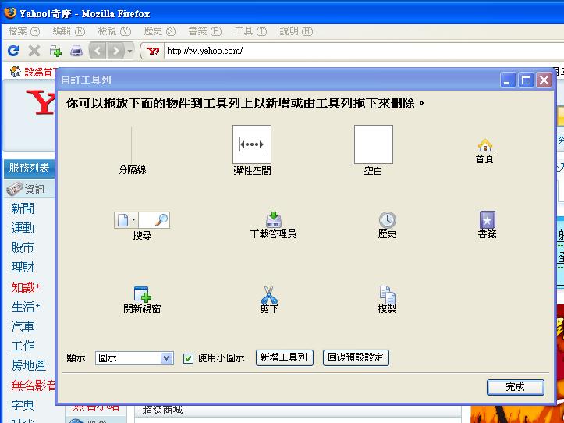Select the 歷史 History clock icon
This screenshot has width=564, height=423.
pyautogui.click(x=388, y=226)
